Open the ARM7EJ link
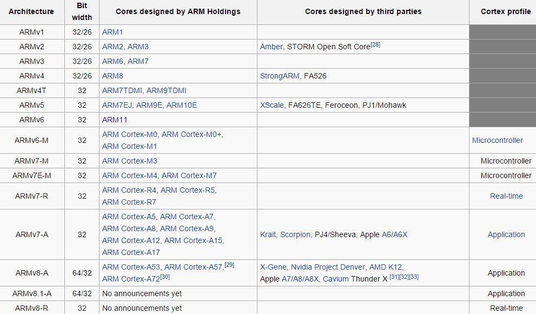The image size is (536, 314). 117,106
